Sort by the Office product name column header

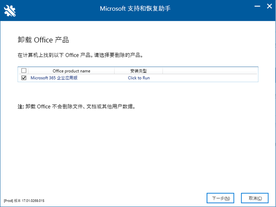[71, 71]
